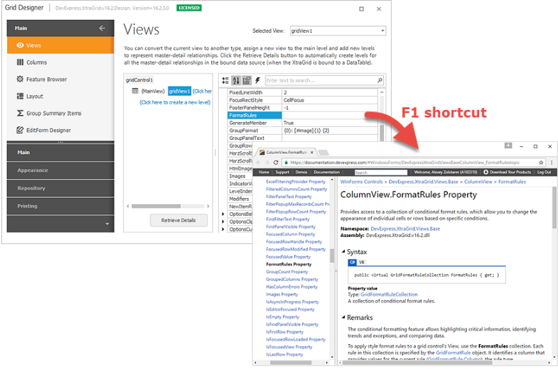558x369 pixels.
Task: Open IsEmpty Property in topic list
Action: point(283,316)
